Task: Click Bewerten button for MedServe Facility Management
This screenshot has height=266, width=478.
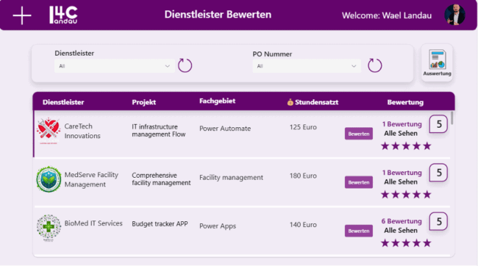Action: tap(359, 182)
